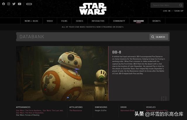Open The Resistance affiliation link
The width and height of the screenshot is (187, 120).
pyautogui.click(x=76, y=110)
